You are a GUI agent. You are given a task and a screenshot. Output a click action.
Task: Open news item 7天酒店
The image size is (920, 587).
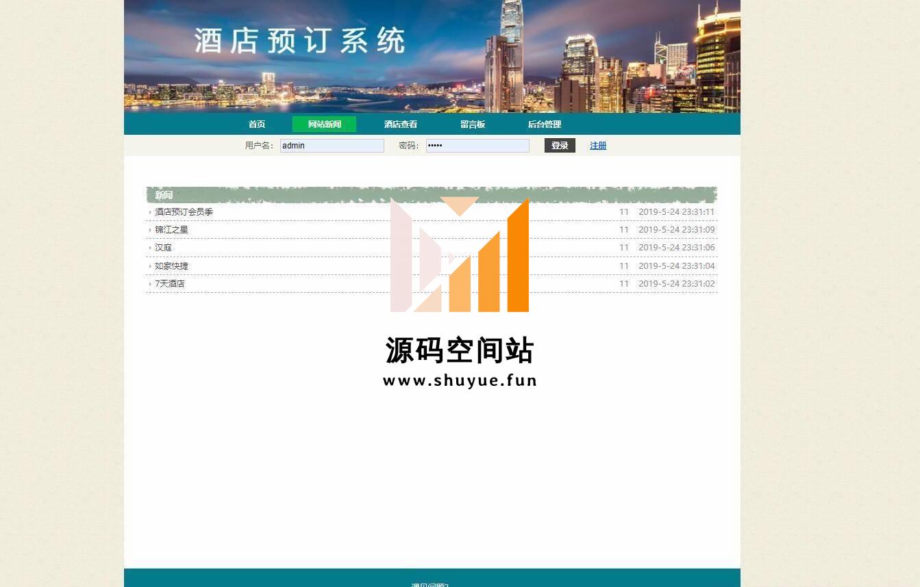[170, 284]
